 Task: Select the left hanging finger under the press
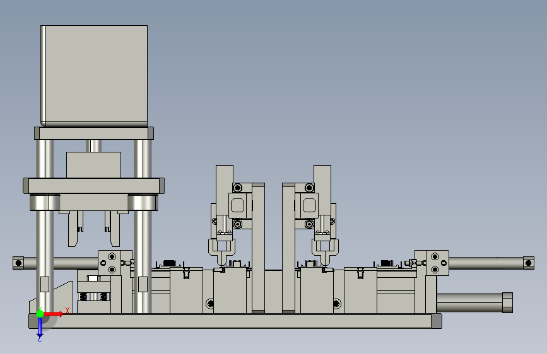[73, 229]
